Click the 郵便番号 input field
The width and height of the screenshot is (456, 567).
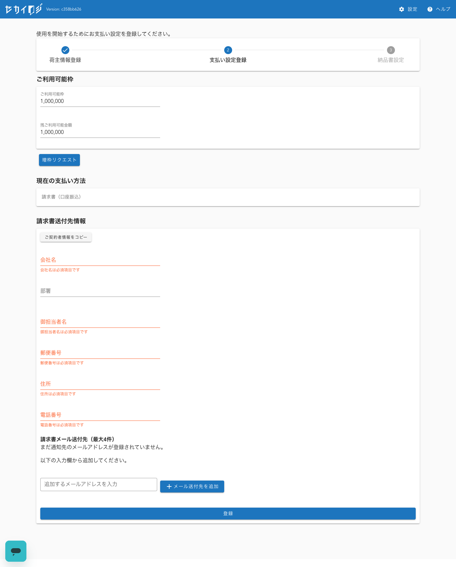[x=100, y=353]
